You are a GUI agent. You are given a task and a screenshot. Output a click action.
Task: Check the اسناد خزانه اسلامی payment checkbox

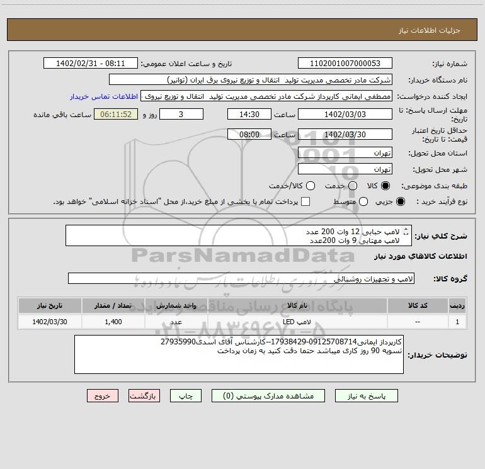click(305, 201)
